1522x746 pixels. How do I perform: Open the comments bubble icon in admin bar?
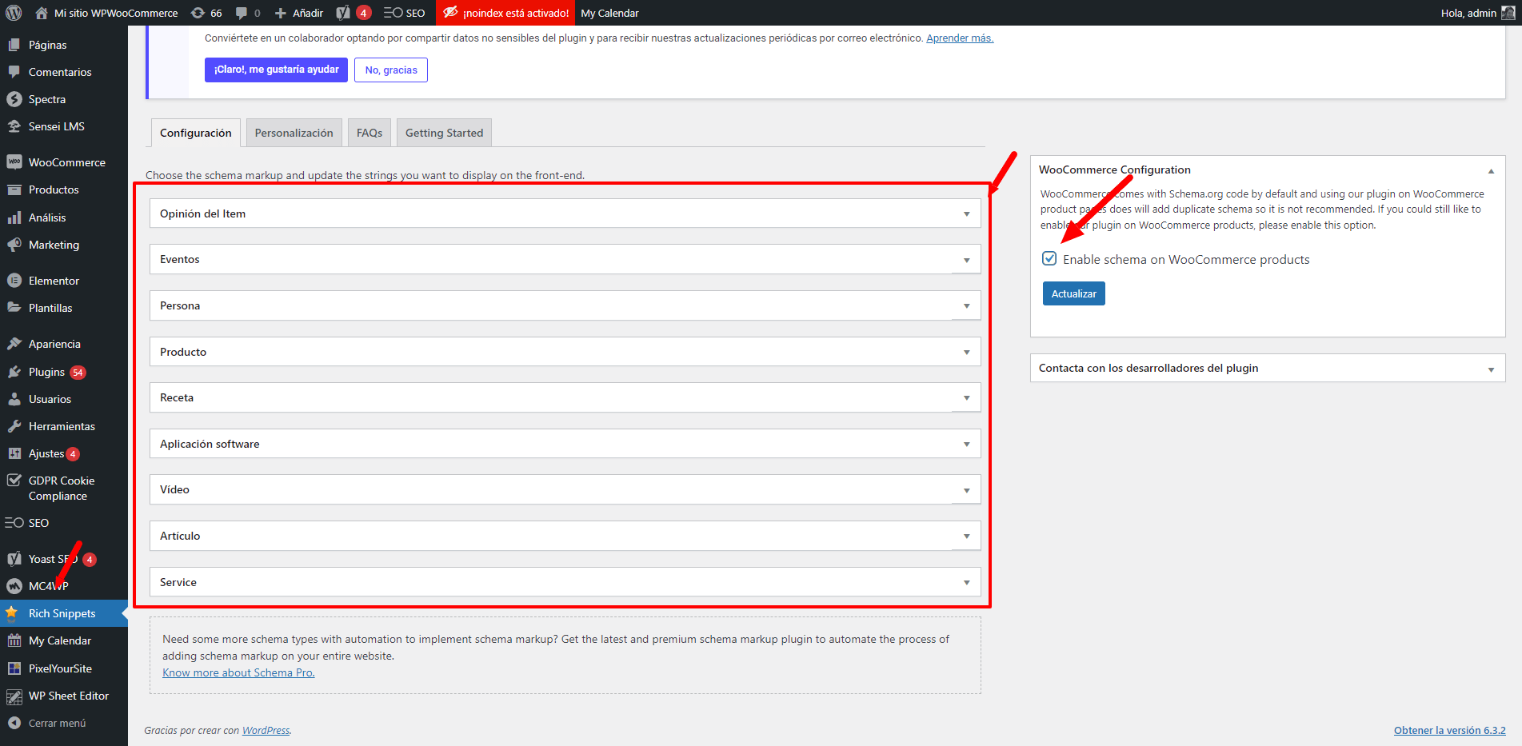point(242,13)
